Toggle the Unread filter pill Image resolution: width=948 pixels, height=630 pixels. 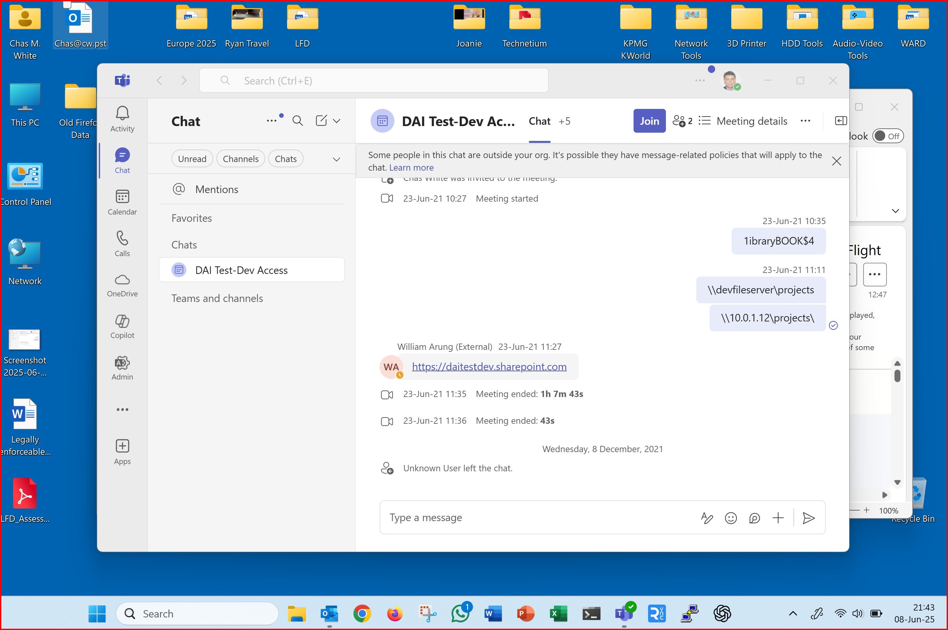click(x=192, y=159)
